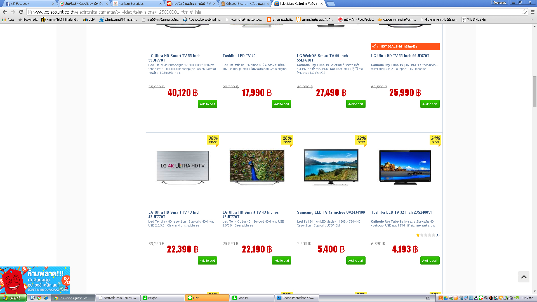Reload the current page

coord(21,12)
